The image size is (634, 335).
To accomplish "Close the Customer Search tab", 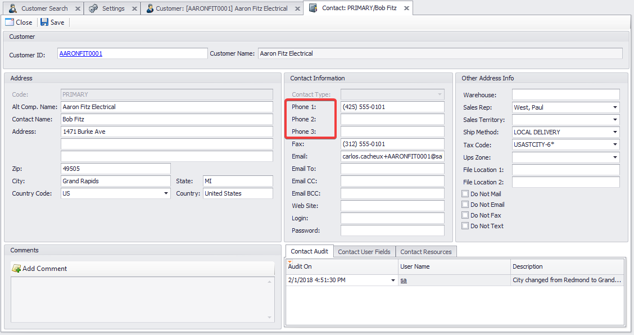I will (77, 9).
